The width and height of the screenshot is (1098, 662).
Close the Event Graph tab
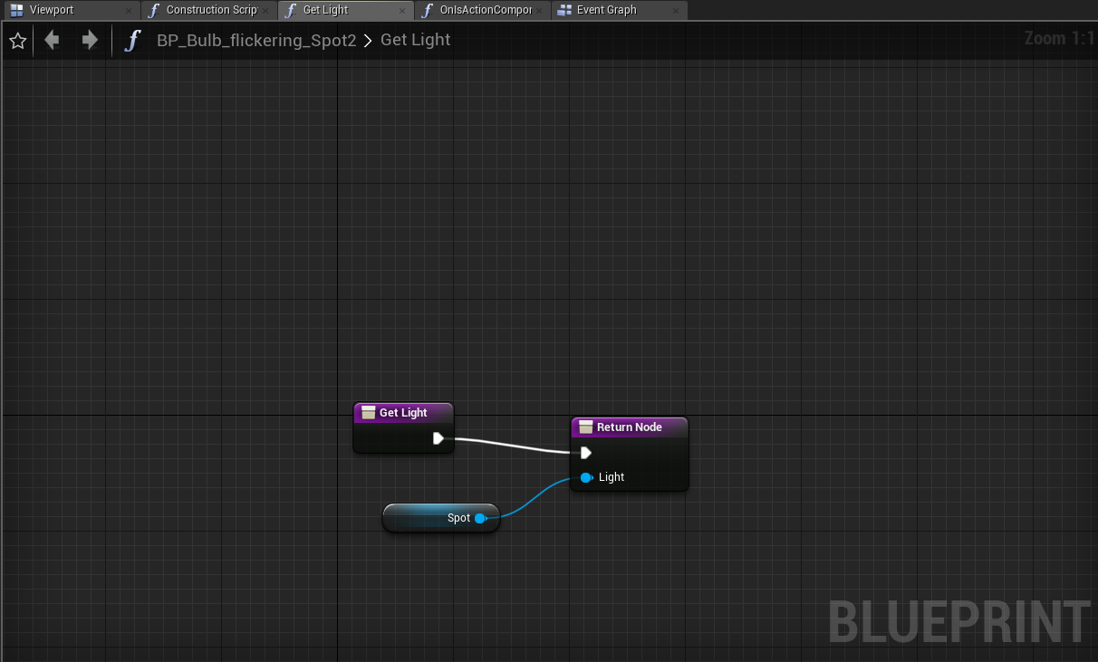(x=677, y=11)
